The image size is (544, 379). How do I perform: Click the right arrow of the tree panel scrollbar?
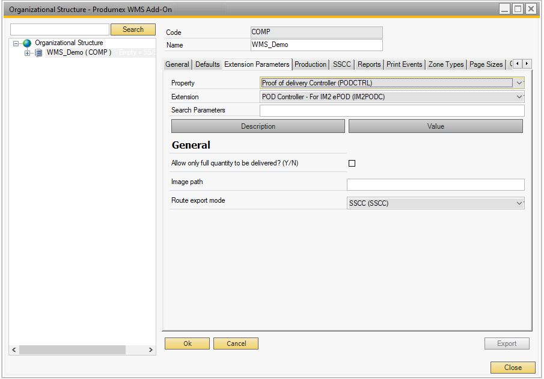click(x=150, y=350)
